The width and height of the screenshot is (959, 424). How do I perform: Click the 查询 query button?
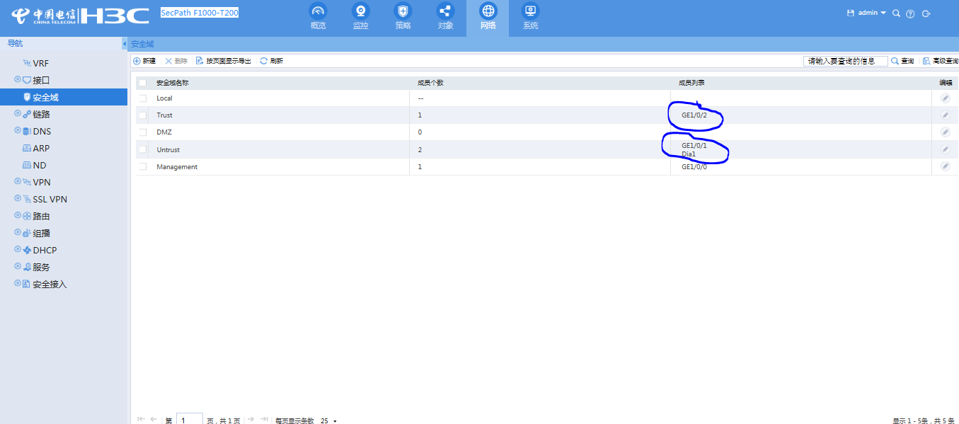point(902,61)
